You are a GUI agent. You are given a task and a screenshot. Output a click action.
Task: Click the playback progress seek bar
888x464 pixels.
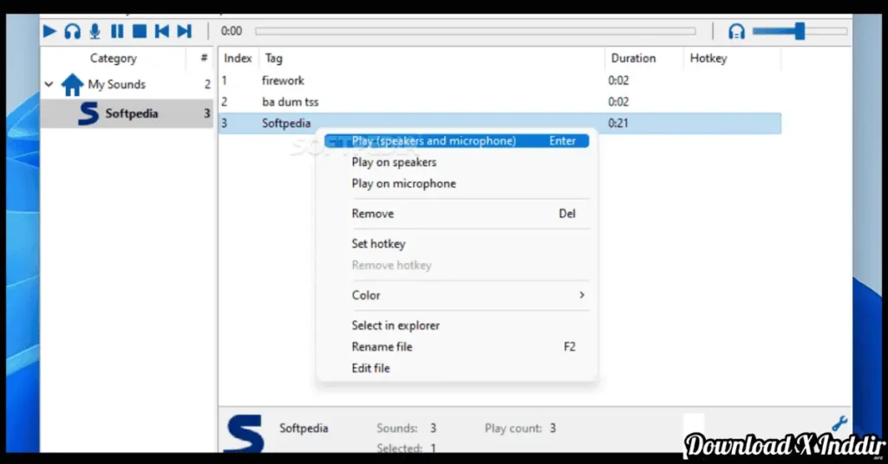[x=474, y=31]
